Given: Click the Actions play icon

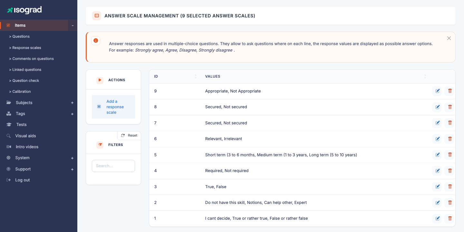Looking at the screenshot, I should tap(100, 80).
